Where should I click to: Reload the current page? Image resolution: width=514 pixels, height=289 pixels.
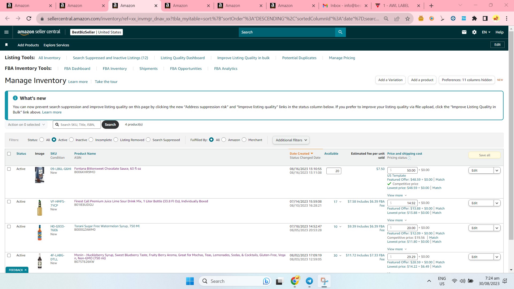pos(29,18)
